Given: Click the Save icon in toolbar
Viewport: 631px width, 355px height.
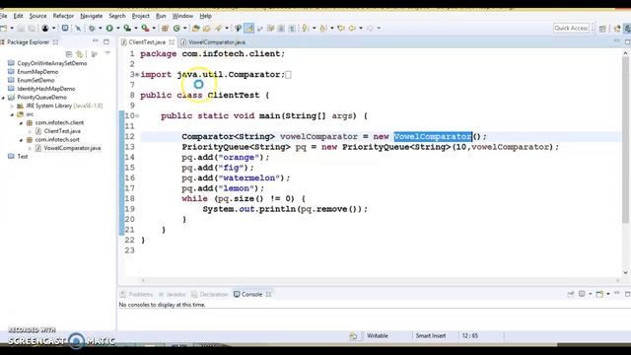Looking at the screenshot, I should coord(21,29).
